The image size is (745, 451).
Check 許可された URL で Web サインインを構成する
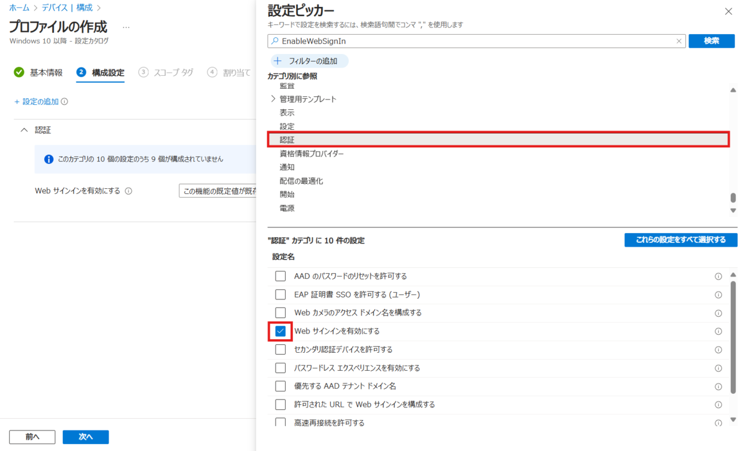[x=281, y=404]
